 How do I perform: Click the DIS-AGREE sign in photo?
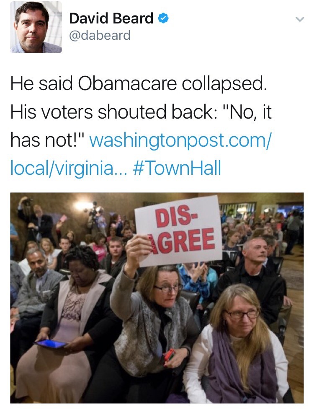click(179, 231)
